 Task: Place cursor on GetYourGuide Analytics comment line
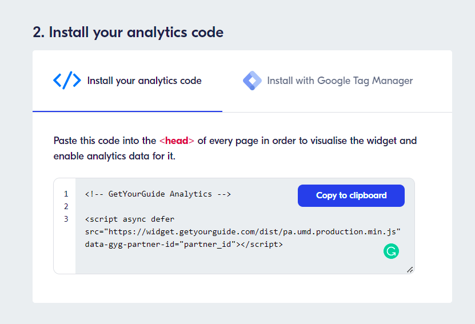158,194
